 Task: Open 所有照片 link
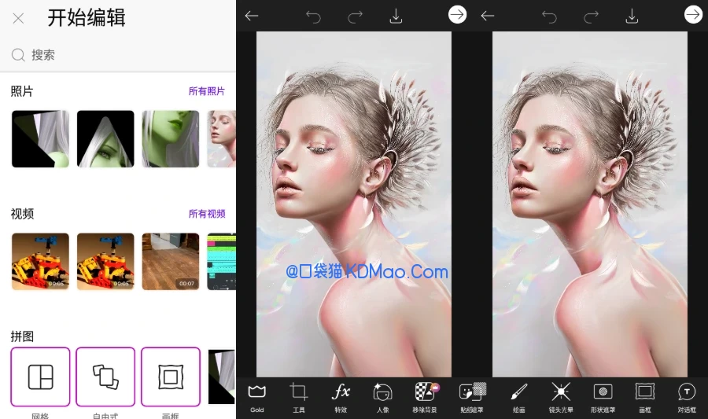[x=206, y=91]
